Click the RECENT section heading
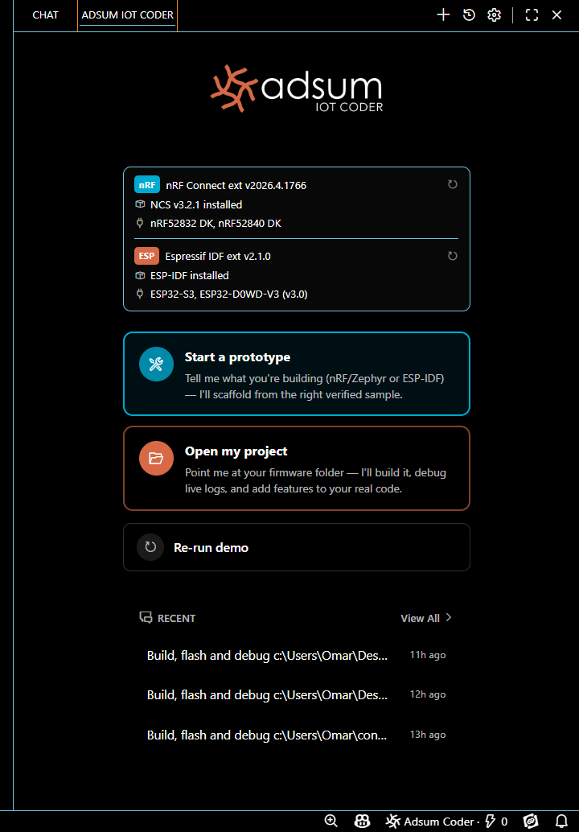This screenshot has width=579, height=832. tap(177, 618)
